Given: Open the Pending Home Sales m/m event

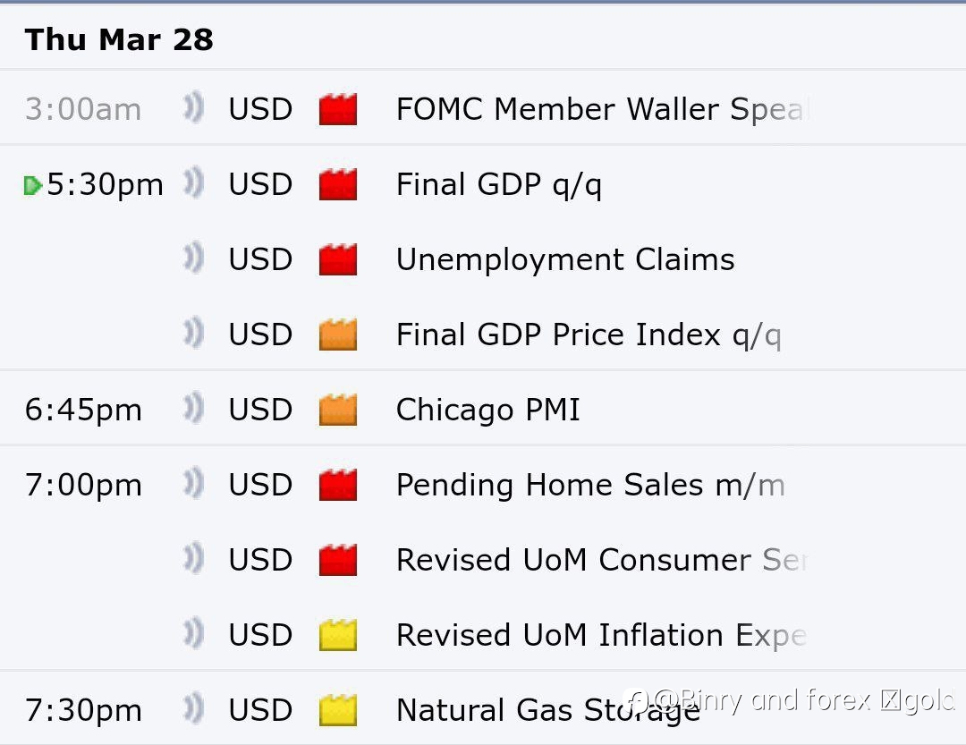Looking at the screenshot, I should 590,485.
